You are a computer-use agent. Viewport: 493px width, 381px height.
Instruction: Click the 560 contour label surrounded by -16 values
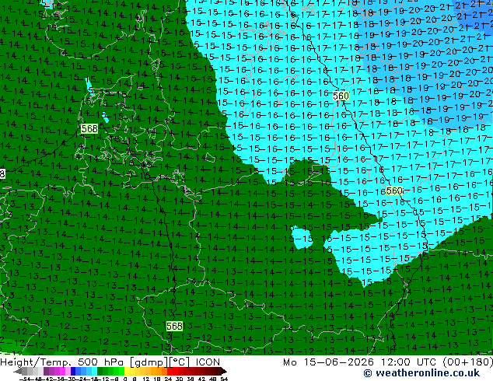394,190
